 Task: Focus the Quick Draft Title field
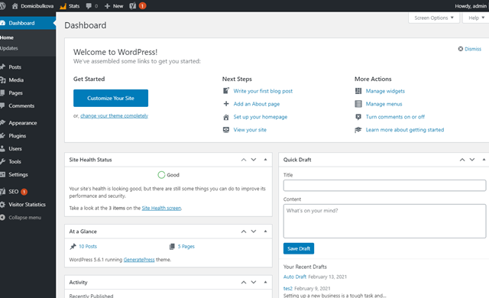point(384,186)
